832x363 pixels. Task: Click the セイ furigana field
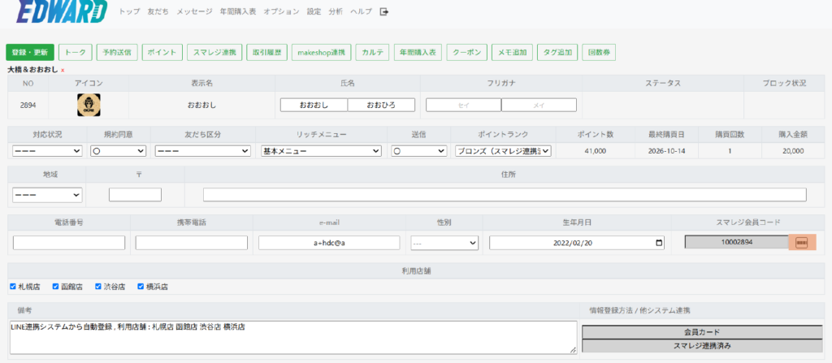click(463, 105)
